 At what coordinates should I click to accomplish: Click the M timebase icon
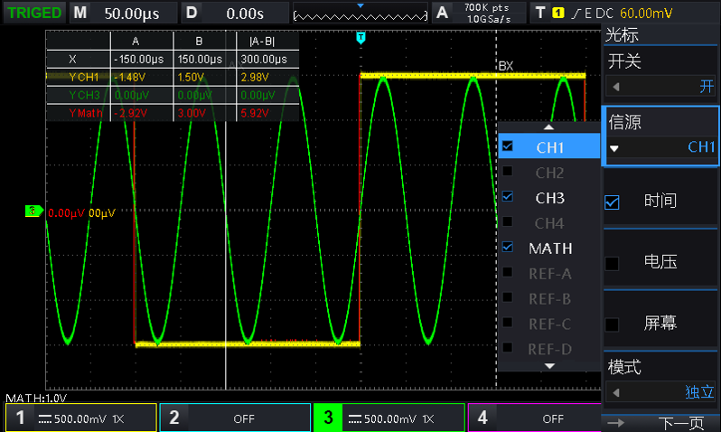pos(81,13)
